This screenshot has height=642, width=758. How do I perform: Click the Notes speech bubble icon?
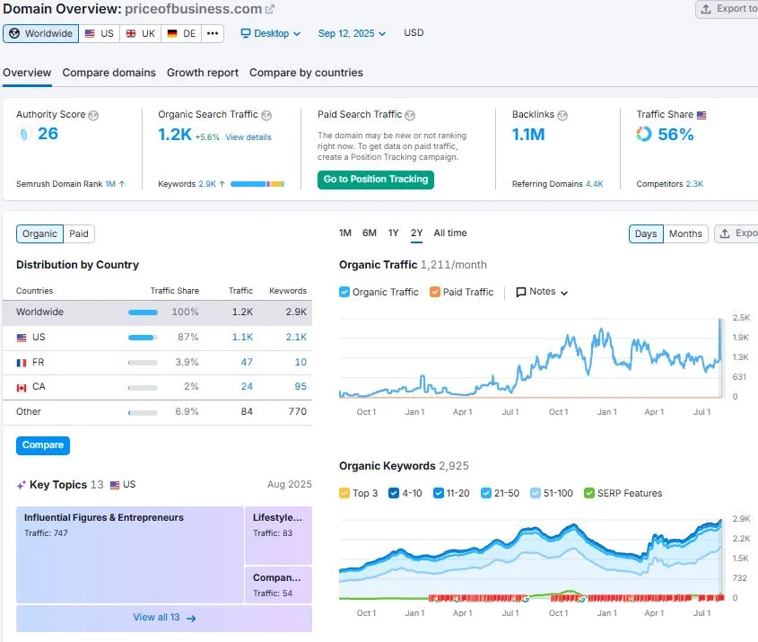click(520, 292)
